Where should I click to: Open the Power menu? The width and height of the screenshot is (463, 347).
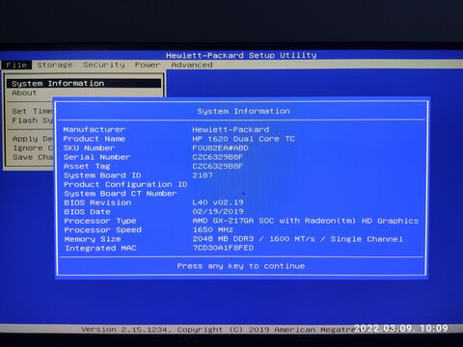148,65
